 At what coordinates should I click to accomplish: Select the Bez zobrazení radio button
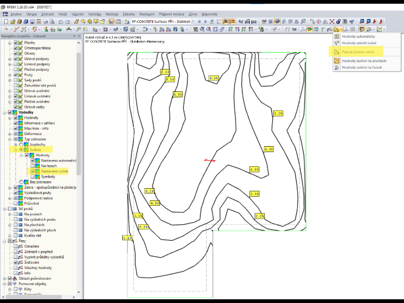(21, 182)
